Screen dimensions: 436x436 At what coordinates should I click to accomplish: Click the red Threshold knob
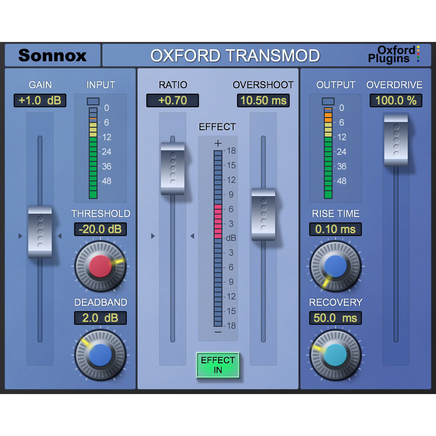click(x=100, y=266)
